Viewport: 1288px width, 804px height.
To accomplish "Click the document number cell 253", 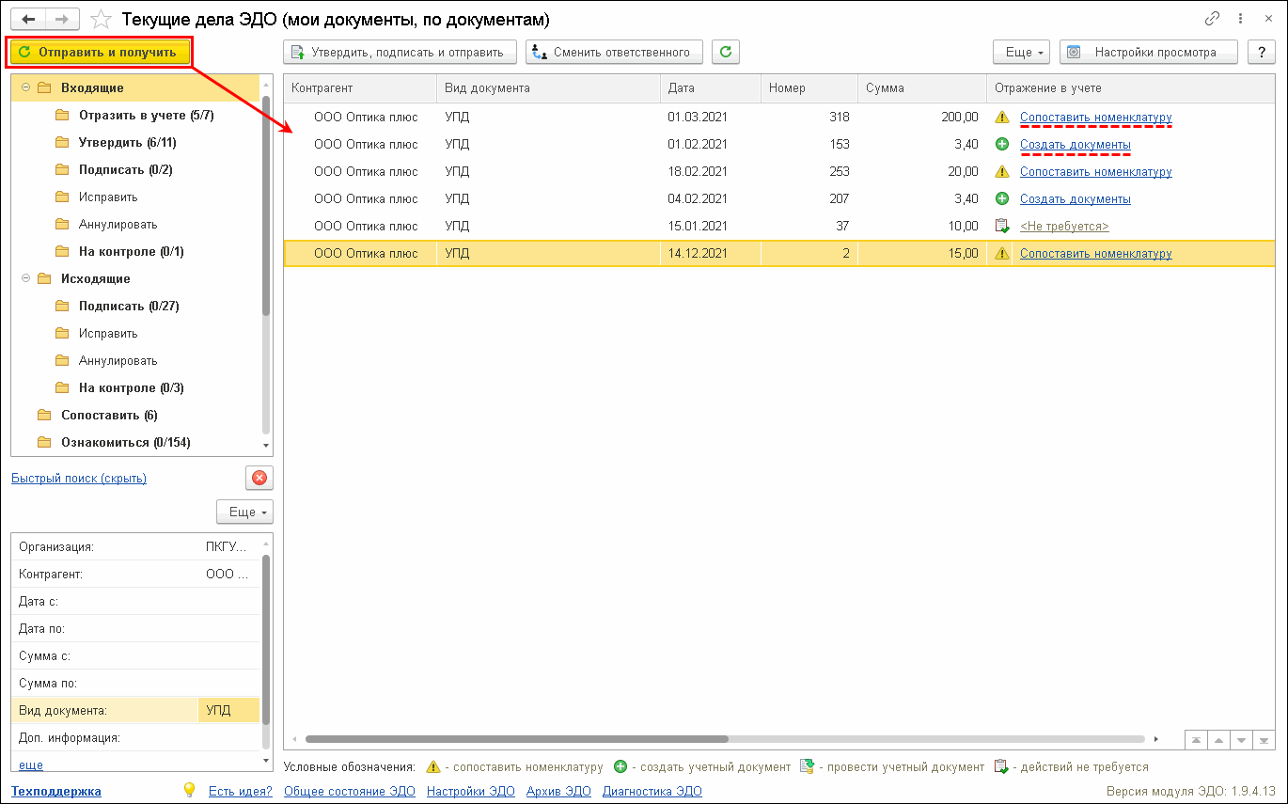I will 809,172.
